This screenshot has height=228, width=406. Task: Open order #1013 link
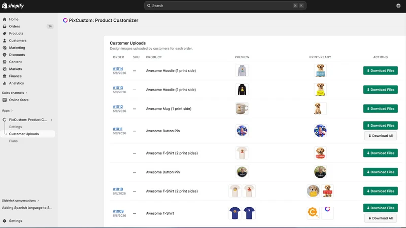pyautogui.click(x=118, y=88)
